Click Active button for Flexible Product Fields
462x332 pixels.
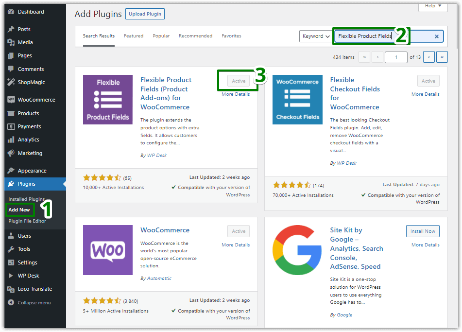pyautogui.click(x=239, y=81)
